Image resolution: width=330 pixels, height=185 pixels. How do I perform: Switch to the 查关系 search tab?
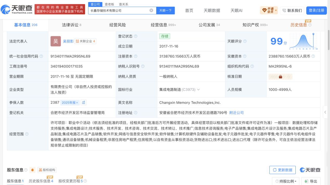tap(123, 4)
